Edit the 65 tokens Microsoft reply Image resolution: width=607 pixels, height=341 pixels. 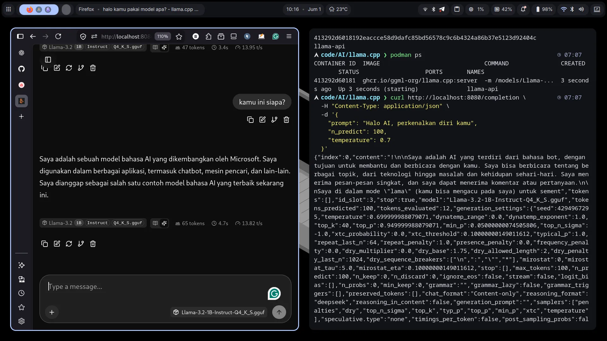pos(57,244)
